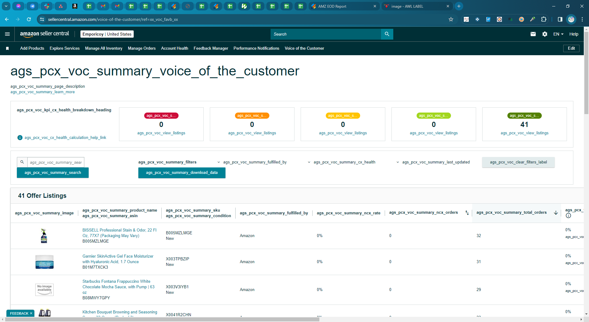The image size is (589, 322).
Task: Click the info icon beside the health calculation link
Action: click(20, 138)
